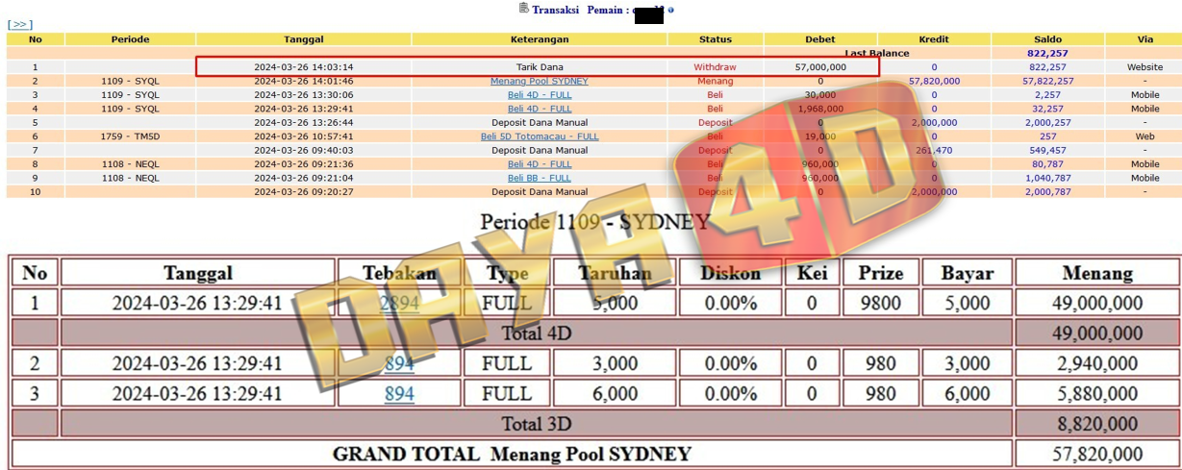
Task: Select the Tarik Dana withdraw row
Action: point(539,67)
